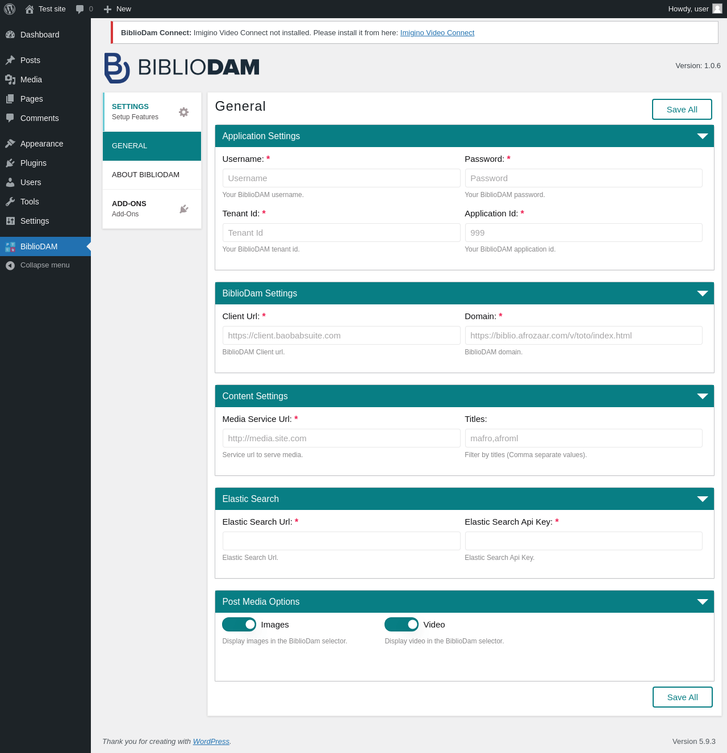
Task: Click the BiblioDAM logo
Action: (182, 68)
